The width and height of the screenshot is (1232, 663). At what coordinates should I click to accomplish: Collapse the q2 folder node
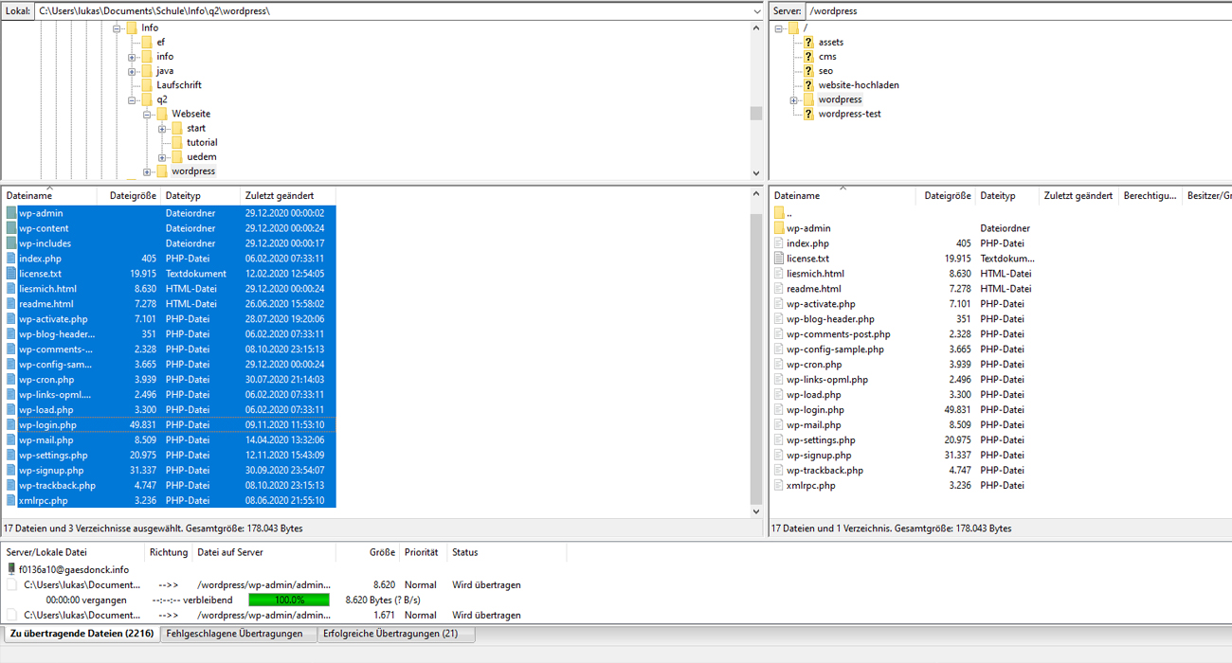tap(133, 99)
